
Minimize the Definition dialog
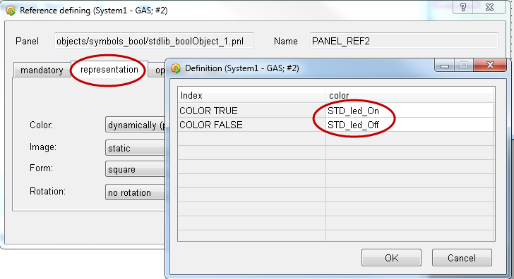445,65
